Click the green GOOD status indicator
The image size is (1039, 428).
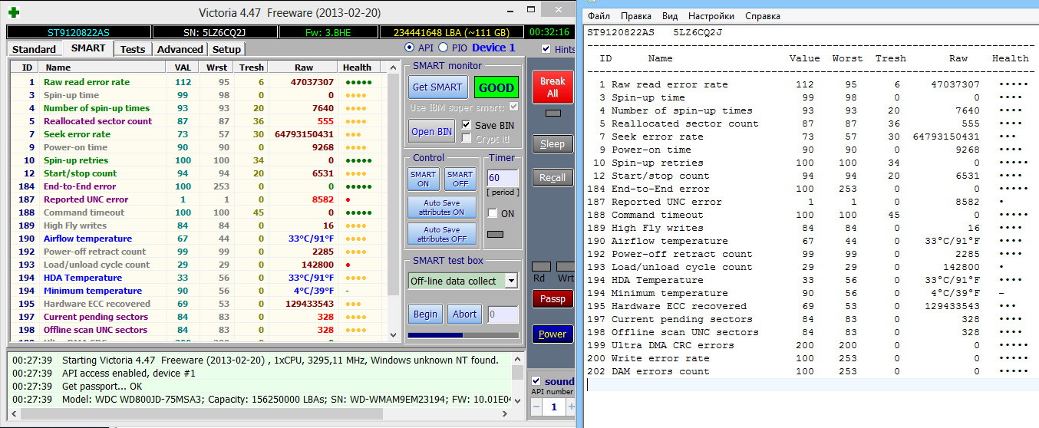pos(496,87)
